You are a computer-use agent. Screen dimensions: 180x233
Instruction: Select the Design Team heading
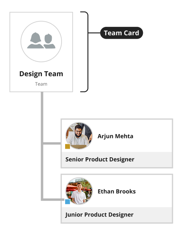41,74
